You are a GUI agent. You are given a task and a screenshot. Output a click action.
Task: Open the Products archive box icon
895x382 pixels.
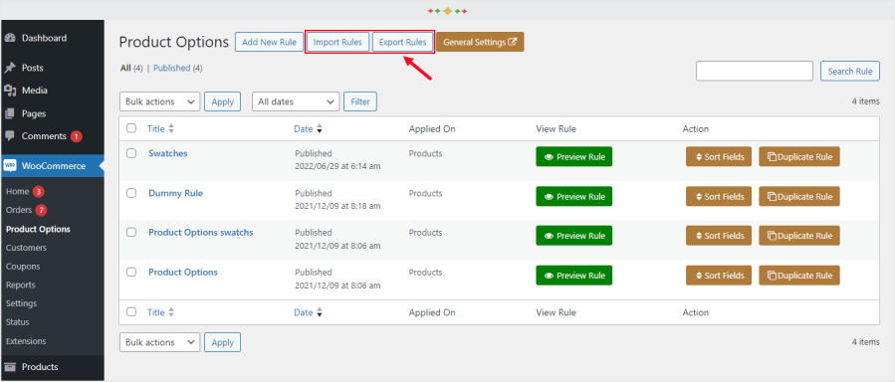point(10,367)
